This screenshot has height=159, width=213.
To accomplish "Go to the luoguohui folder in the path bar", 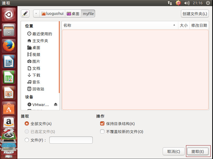I will (x=52, y=14).
